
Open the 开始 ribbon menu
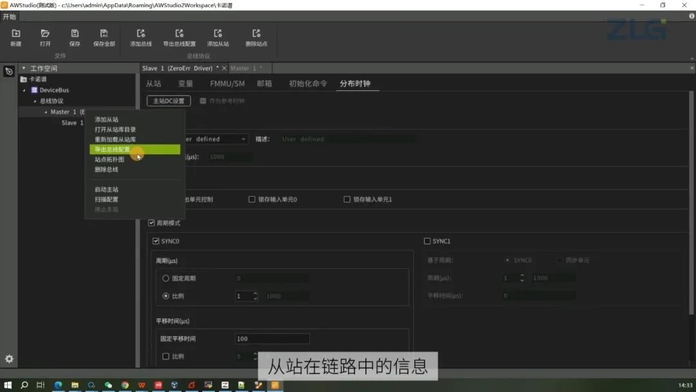click(x=9, y=16)
